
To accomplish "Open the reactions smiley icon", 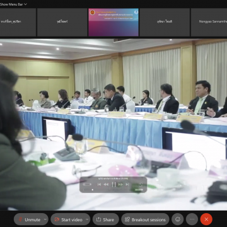I will (178, 219).
